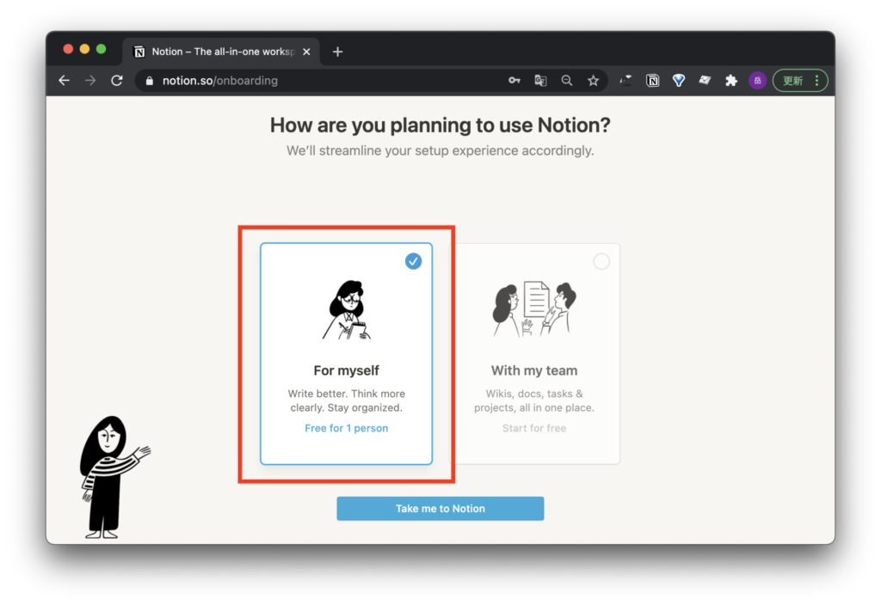This screenshot has height=605, width=881.
Task: Open Chrome's three-dot menu
Action: point(817,81)
